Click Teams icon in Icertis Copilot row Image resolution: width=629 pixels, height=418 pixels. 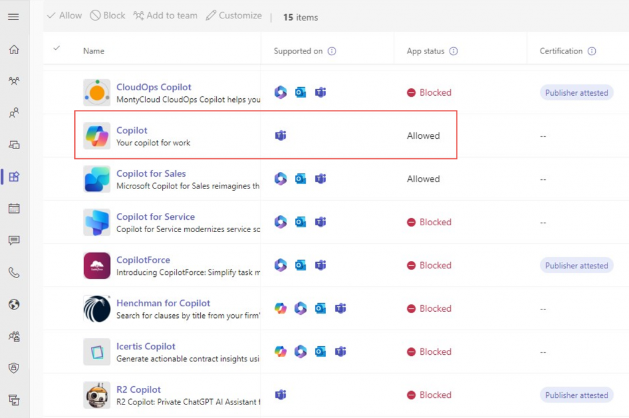coord(340,352)
